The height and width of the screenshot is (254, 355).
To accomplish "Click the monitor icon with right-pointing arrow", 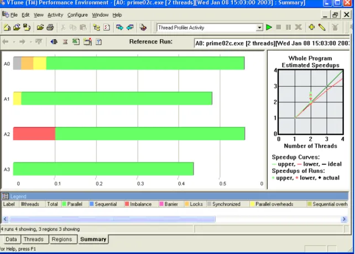I will pyautogui.click(x=119, y=28).
